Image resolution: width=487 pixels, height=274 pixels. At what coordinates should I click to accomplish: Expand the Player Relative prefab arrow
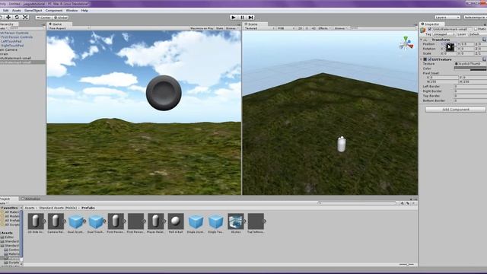click(164, 221)
